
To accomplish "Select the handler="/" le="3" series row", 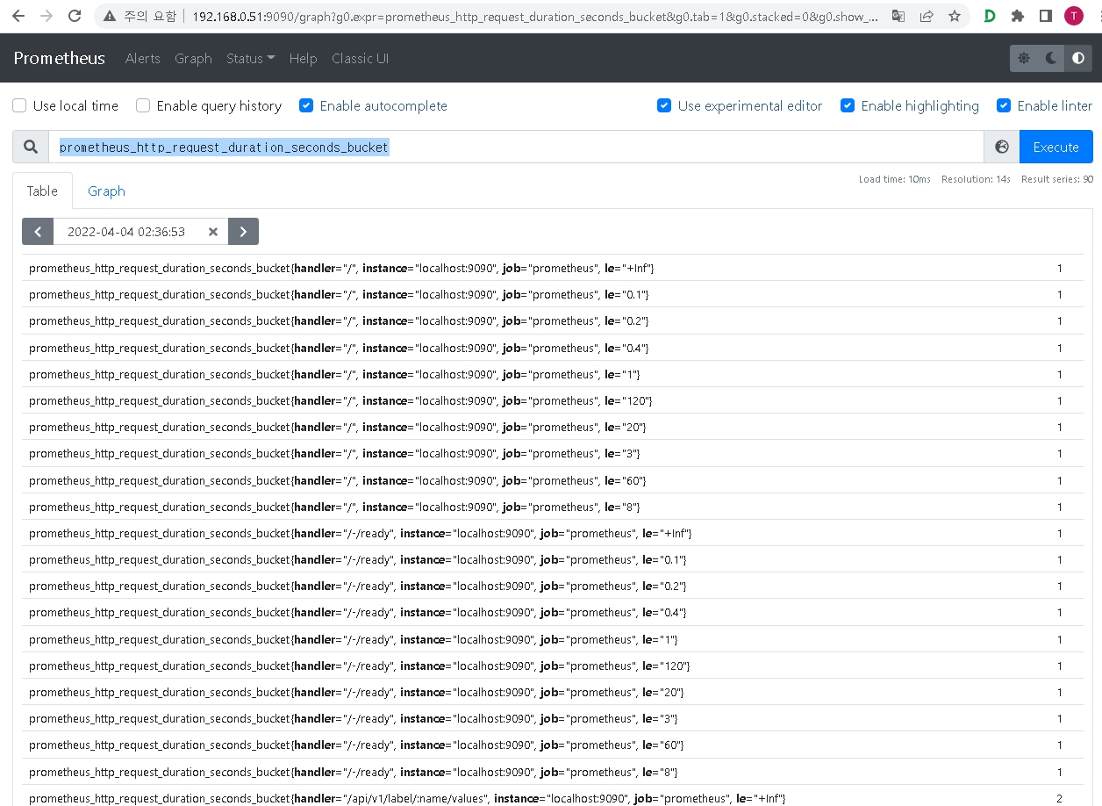I will 553,453.
